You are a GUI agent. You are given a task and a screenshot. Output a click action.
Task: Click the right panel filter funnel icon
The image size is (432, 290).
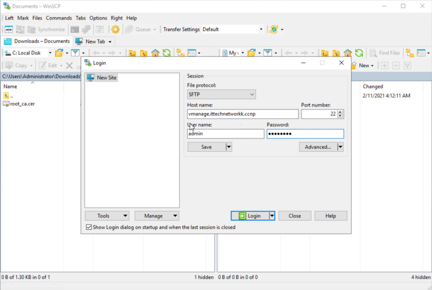[268, 53]
